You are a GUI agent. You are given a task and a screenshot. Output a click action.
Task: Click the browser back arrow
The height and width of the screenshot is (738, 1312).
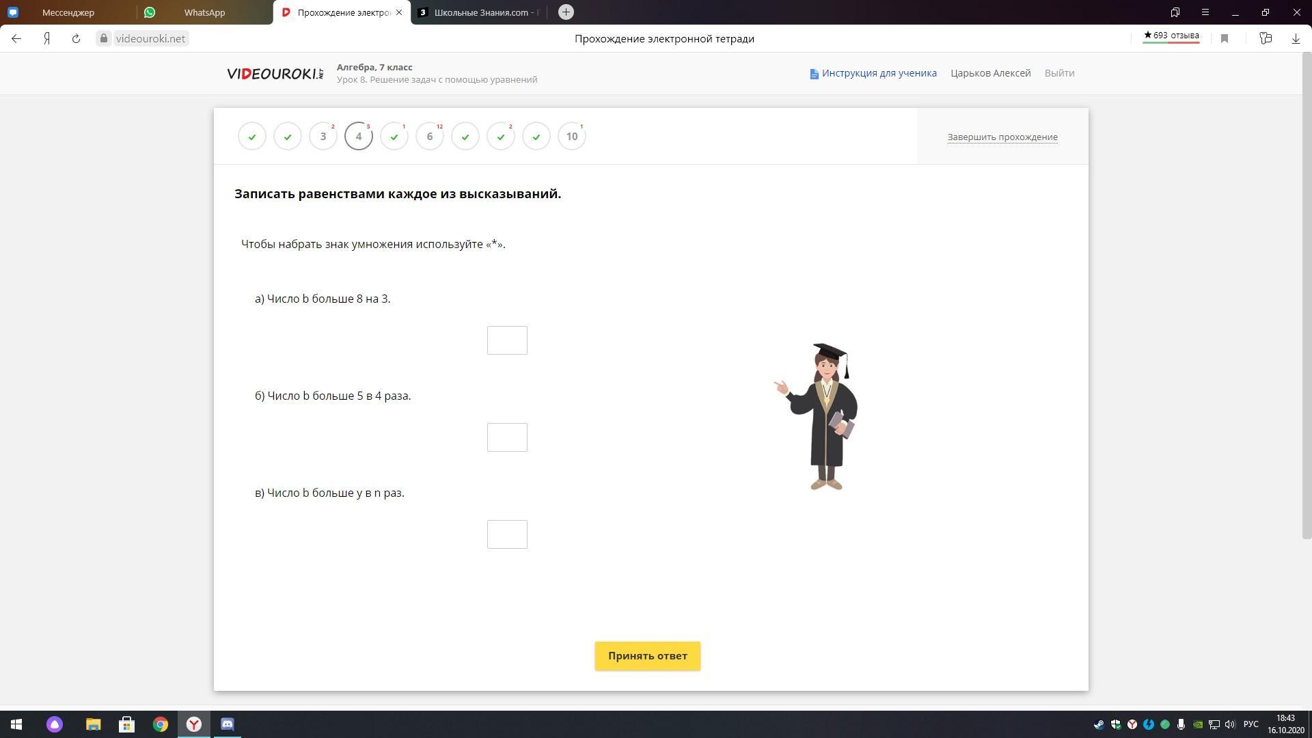coord(16,39)
